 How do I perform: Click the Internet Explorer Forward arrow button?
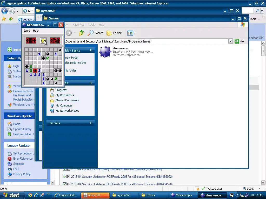click(x=12, y=11)
